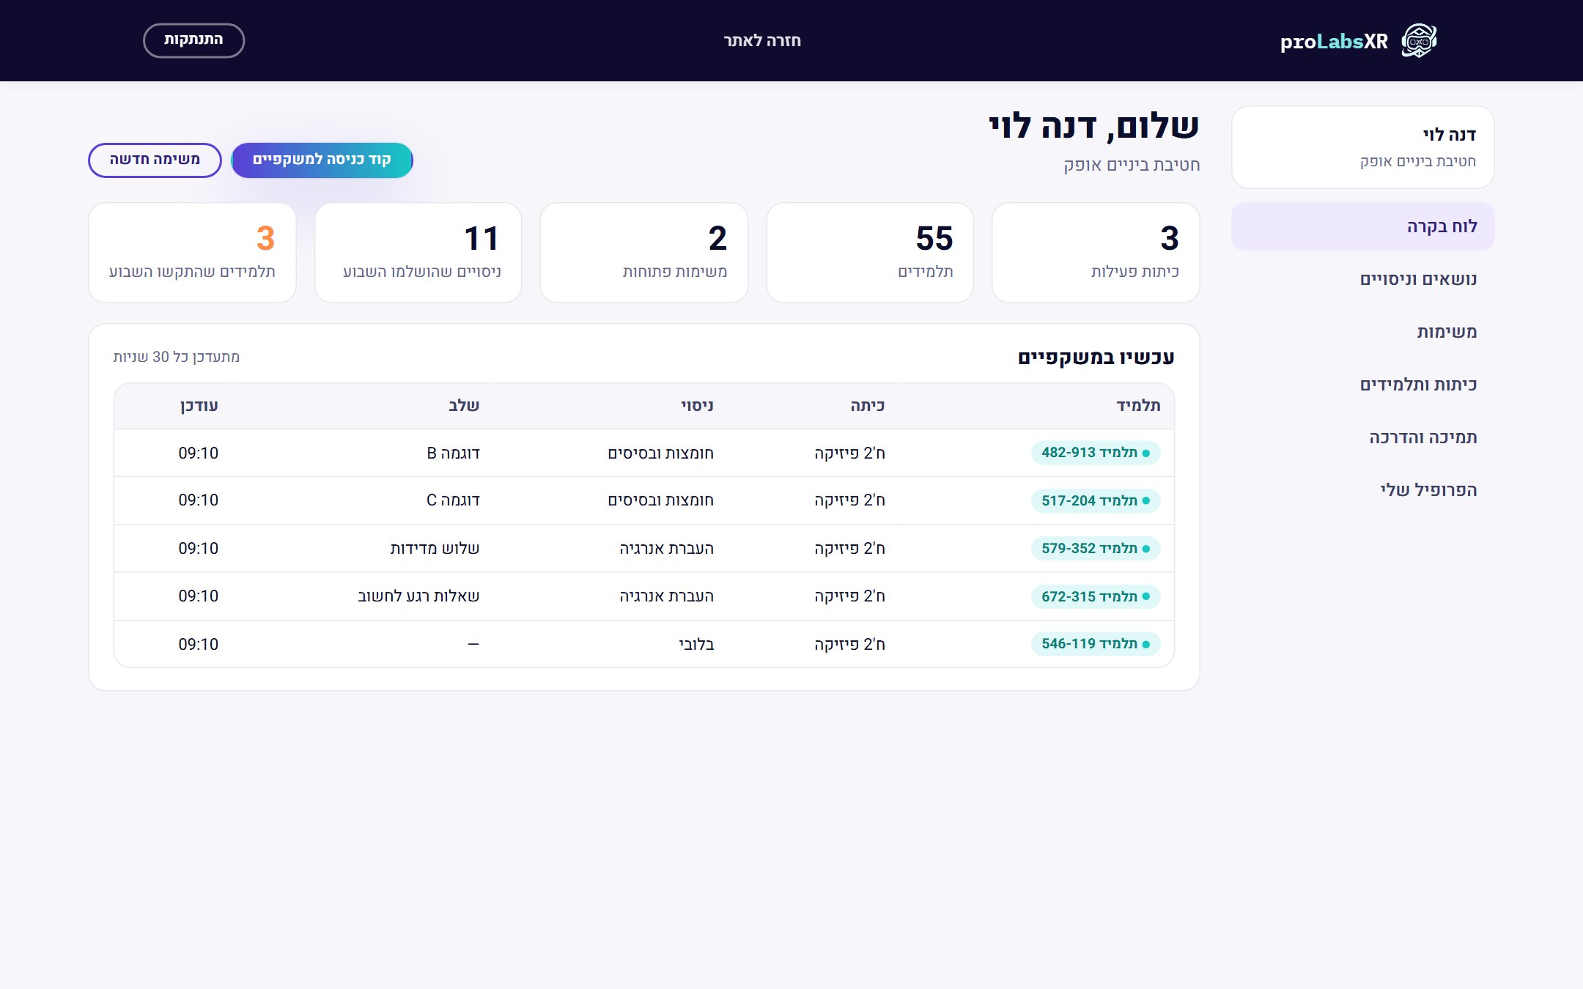Viewport: 1583px width, 989px height.
Task: Click חומצות ובסיסים in row 517-204
Action: (660, 500)
